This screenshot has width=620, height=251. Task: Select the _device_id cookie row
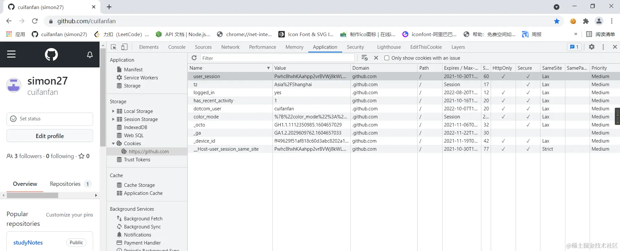[x=403, y=141]
